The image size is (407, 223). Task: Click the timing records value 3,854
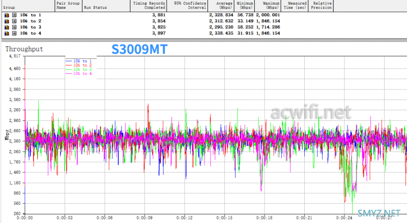tap(159, 21)
